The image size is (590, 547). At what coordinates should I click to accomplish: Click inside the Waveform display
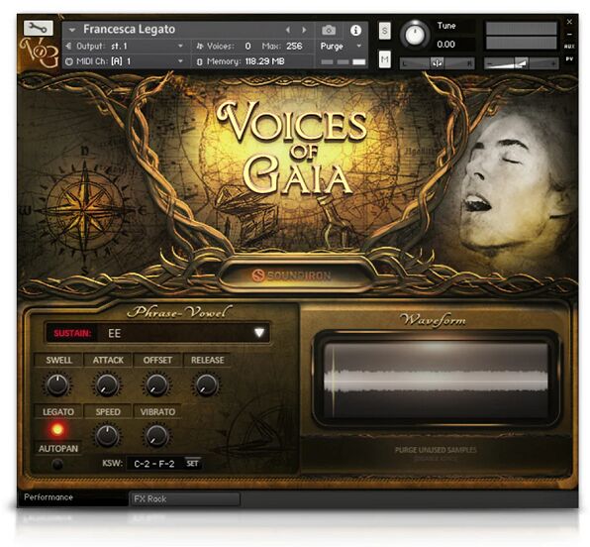coord(436,380)
